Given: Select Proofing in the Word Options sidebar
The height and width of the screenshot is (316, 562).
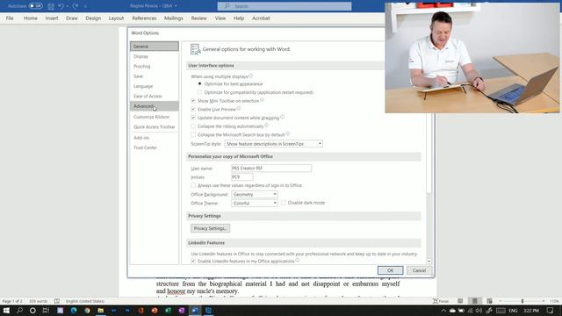Looking at the screenshot, I should click(155, 67).
